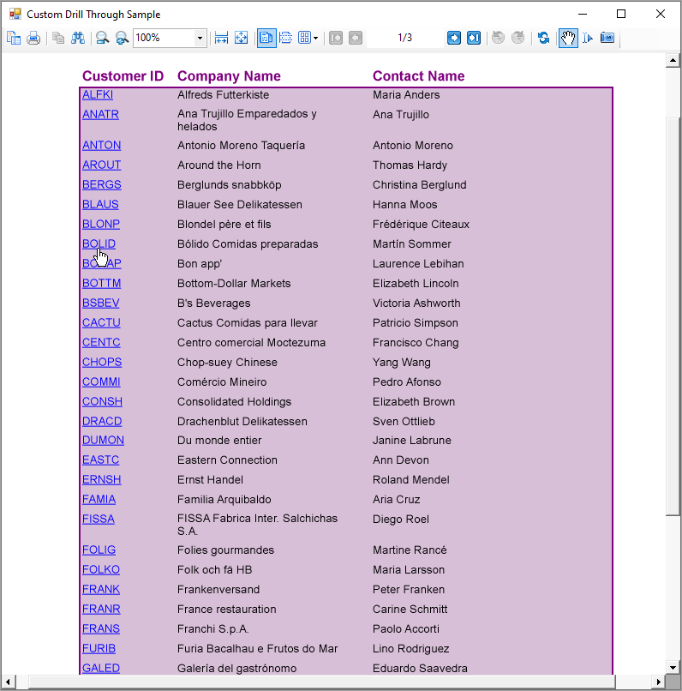The width and height of the screenshot is (682, 691).
Task: Click the Copy icon in toolbar
Action: [x=58, y=38]
